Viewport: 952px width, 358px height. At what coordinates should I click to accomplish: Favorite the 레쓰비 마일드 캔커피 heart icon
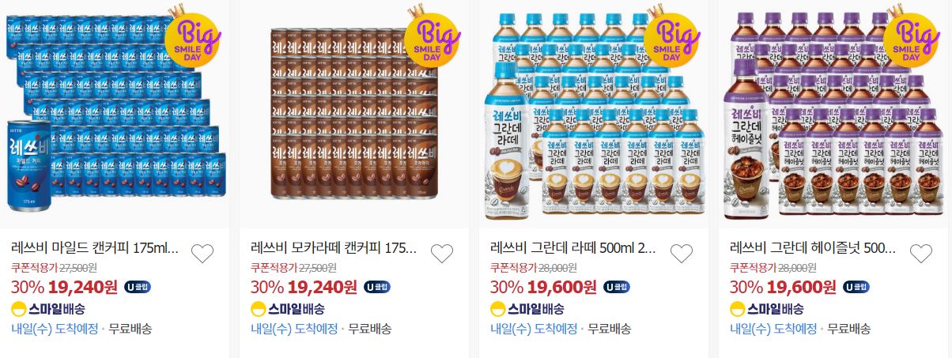tap(202, 253)
